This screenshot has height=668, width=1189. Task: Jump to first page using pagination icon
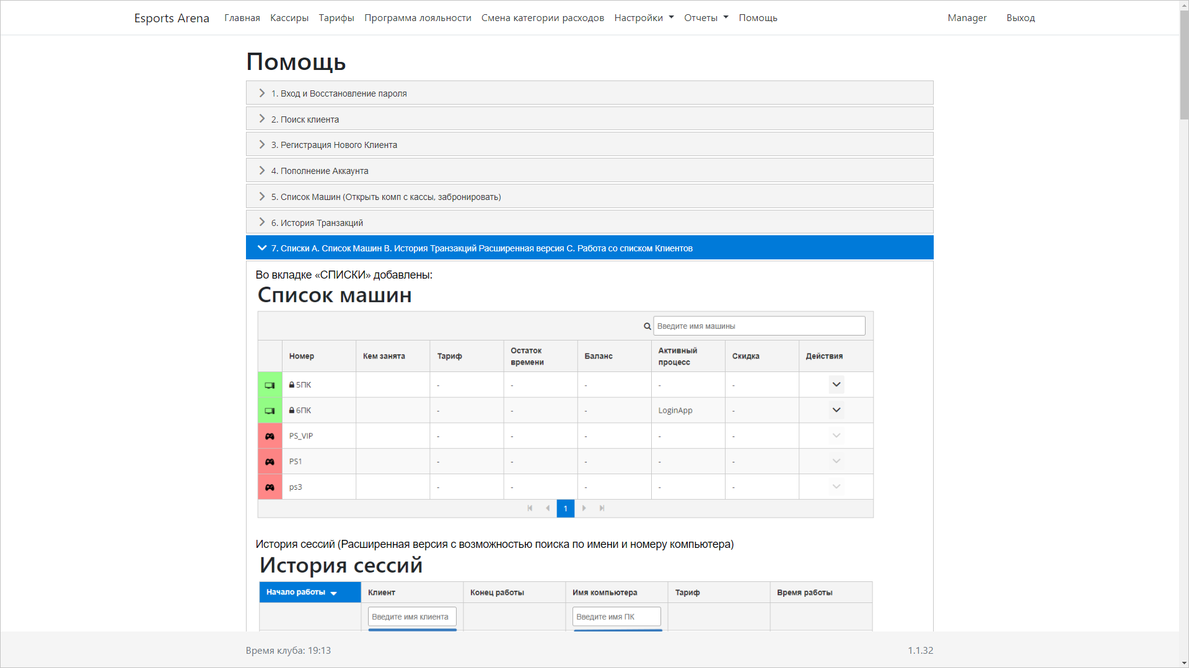(x=530, y=508)
